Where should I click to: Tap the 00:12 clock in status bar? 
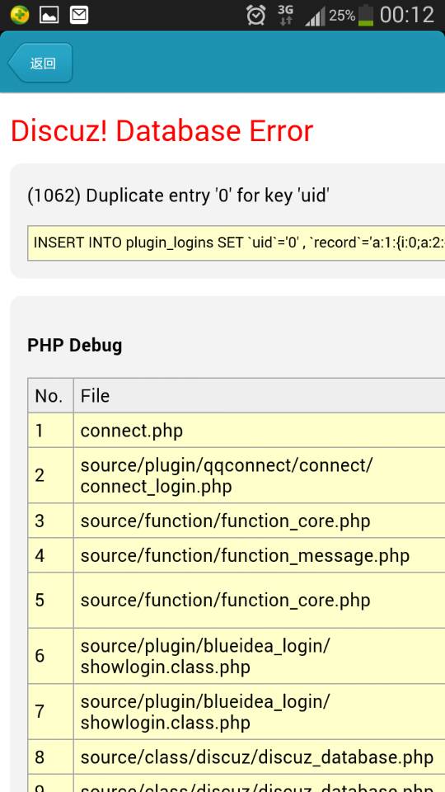(x=406, y=15)
